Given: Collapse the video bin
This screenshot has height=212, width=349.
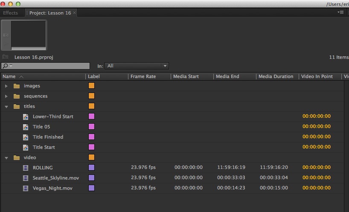Looking at the screenshot, I should [x=6, y=158].
